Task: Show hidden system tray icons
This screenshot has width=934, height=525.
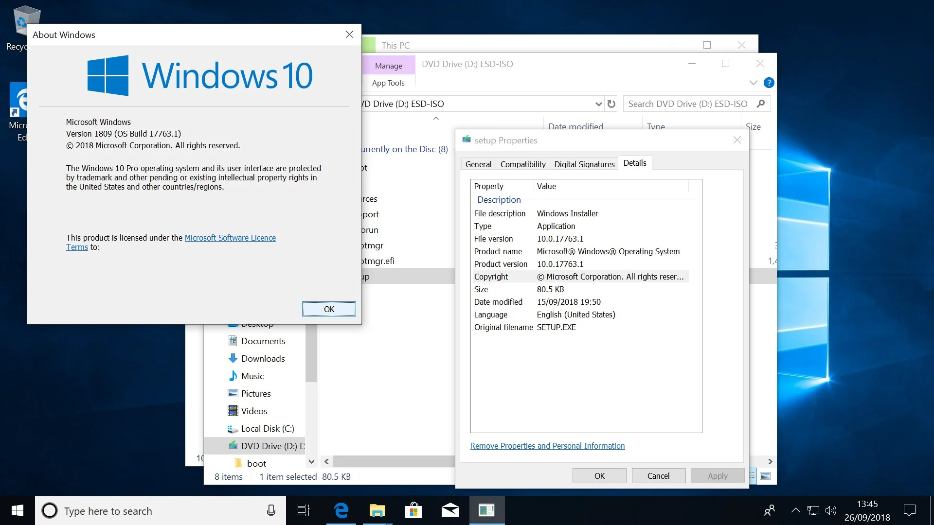Action: coord(796,510)
